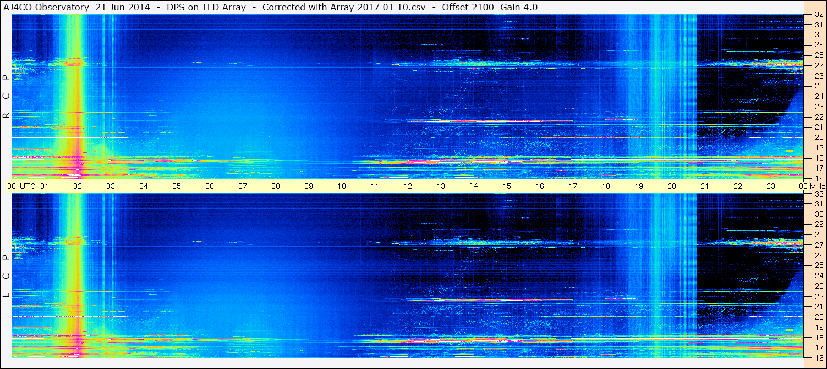The width and height of the screenshot is (827, 369).
Task: Click the 27 MHz label in RCP panel
Action: point(818,65)
